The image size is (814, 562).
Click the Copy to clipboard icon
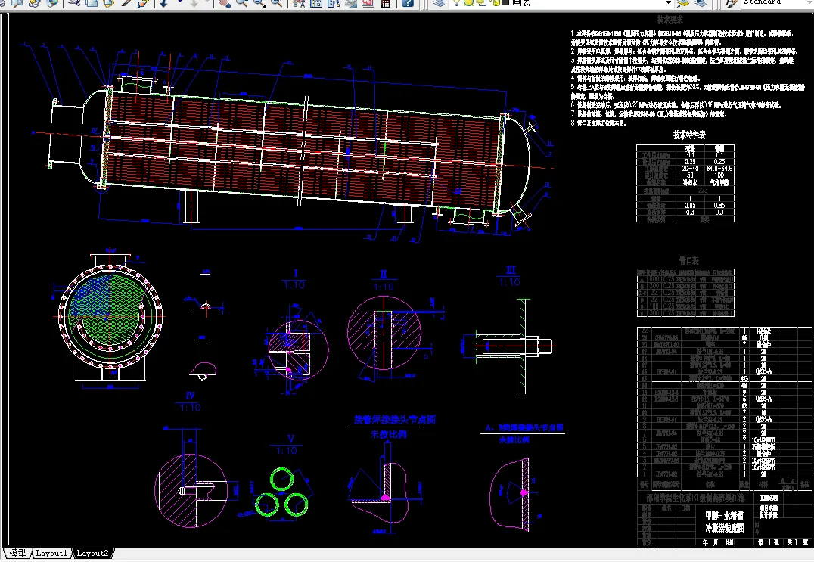point(92,2)
